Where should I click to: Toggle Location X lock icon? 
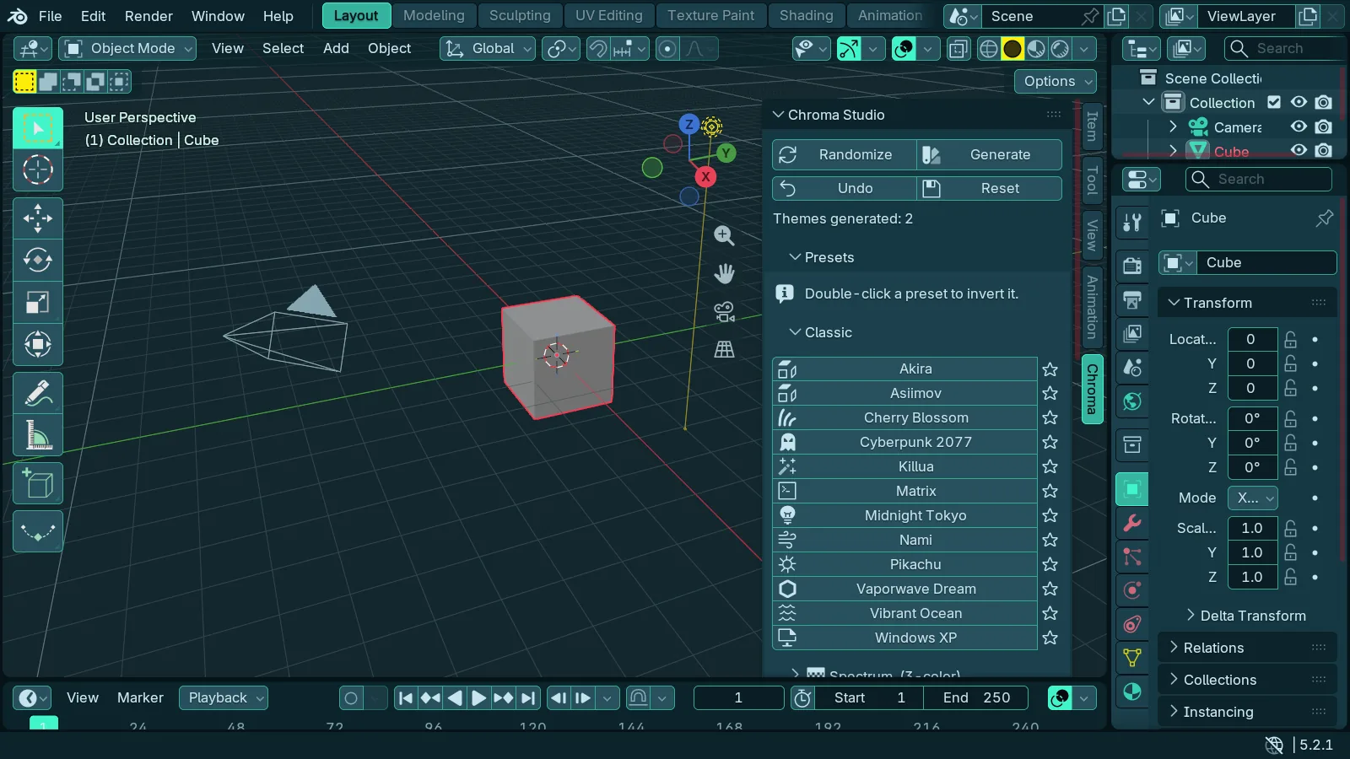(1291, 340)
